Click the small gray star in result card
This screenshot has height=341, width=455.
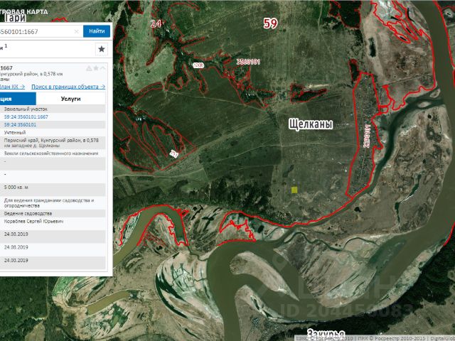pos(96,68)
